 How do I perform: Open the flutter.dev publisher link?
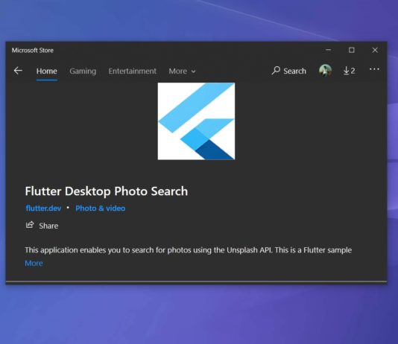(x=43, y=208)
